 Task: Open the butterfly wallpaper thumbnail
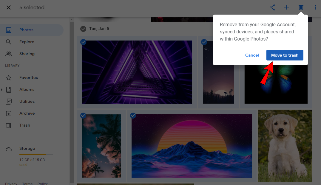click(276, 85)
